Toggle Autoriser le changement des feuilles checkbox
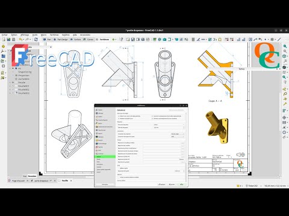The height and width of the screenshot is (216, 289). [152, 116]
